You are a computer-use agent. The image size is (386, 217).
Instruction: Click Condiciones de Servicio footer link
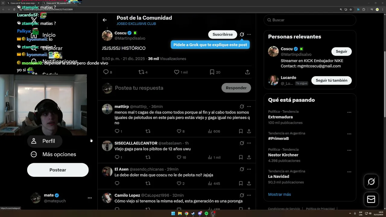point(284,209)
